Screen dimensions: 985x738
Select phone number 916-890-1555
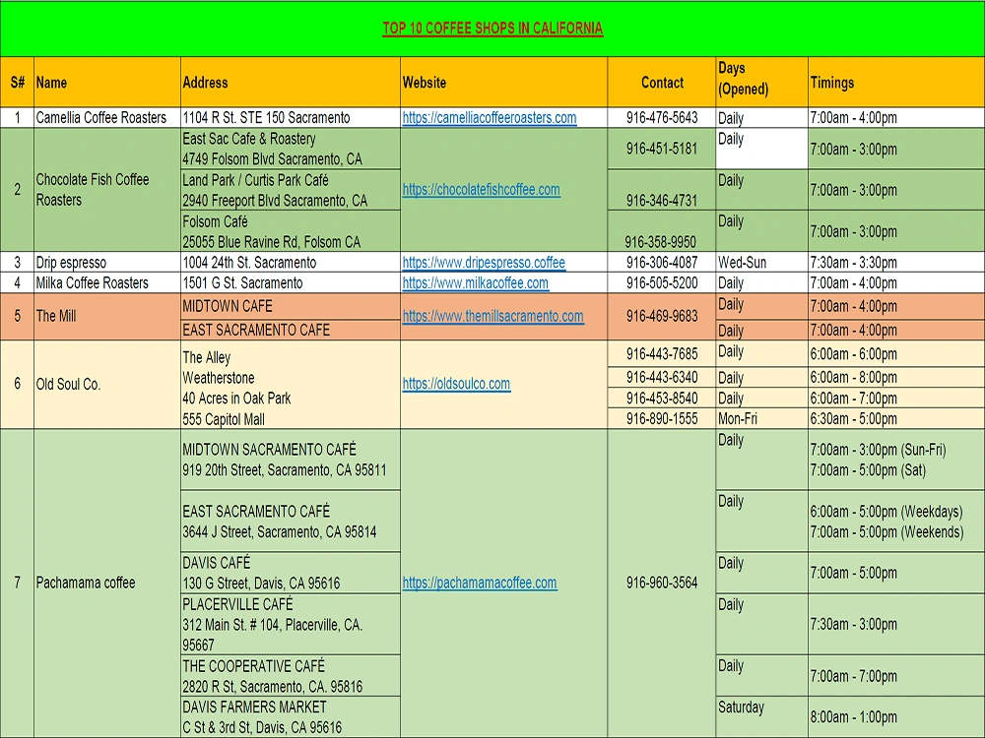click(662, 418)
